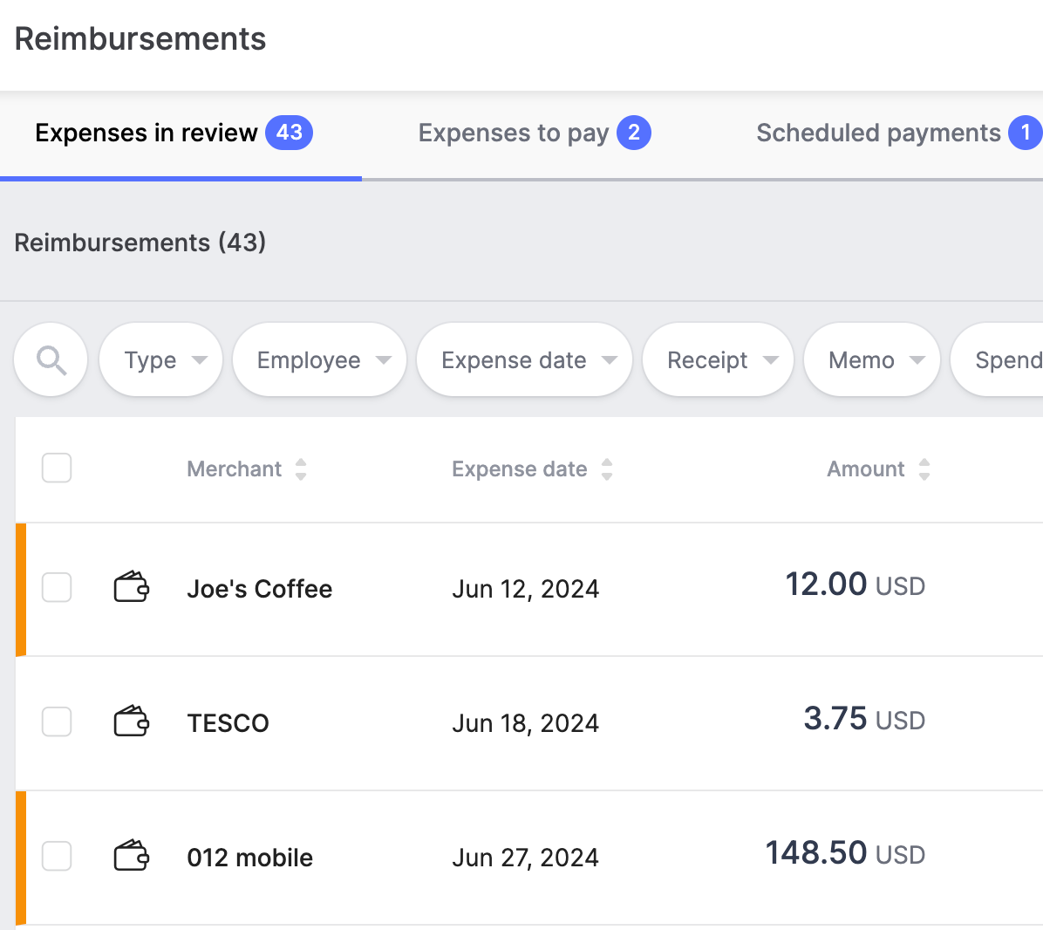
Task: Click the 43 badge on Expenses in review
Action: [289, 133]
